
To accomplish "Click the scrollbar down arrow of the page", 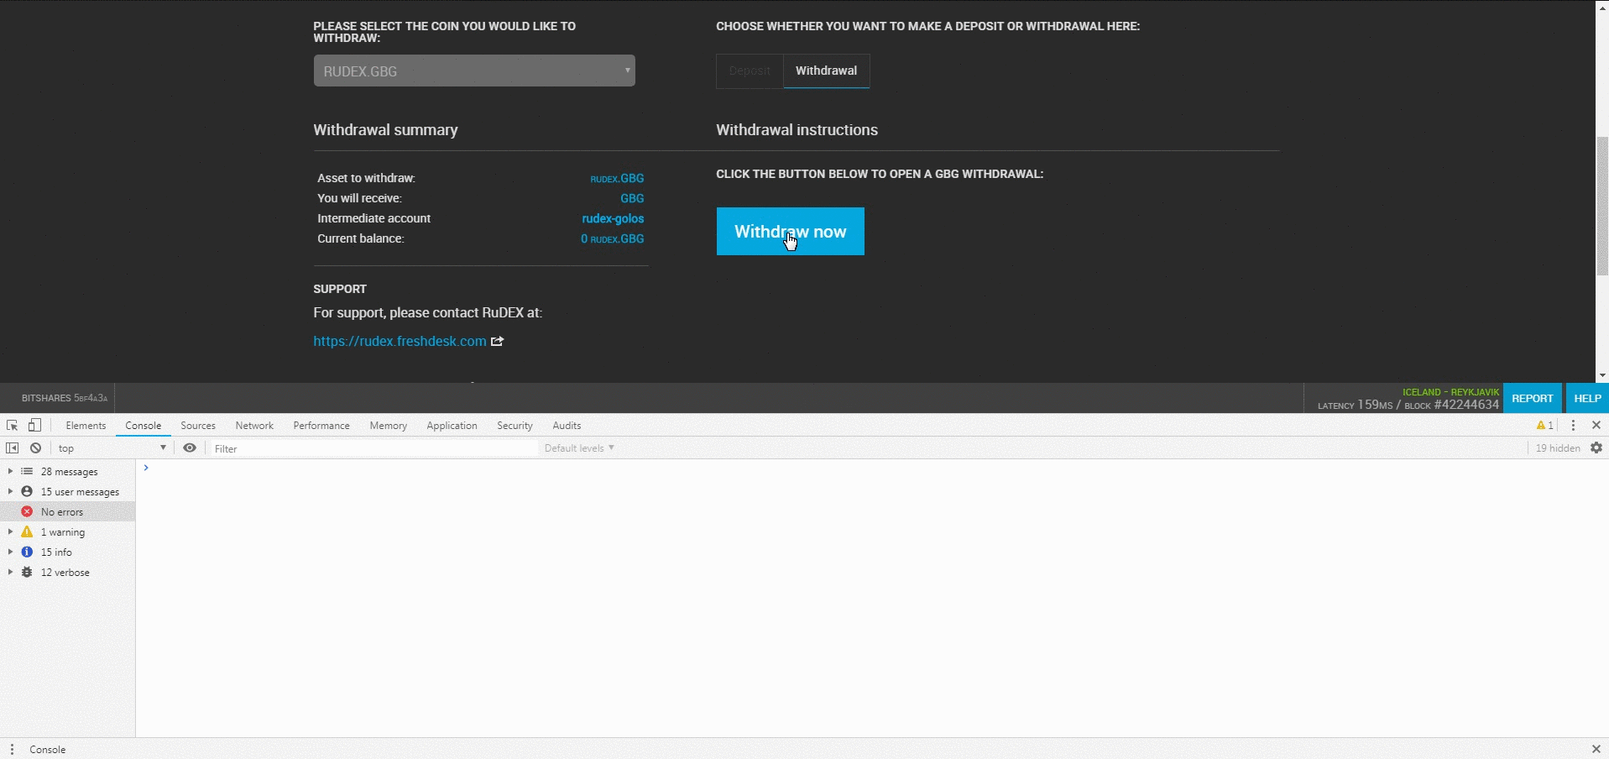I will click(x=1602, y=376).
